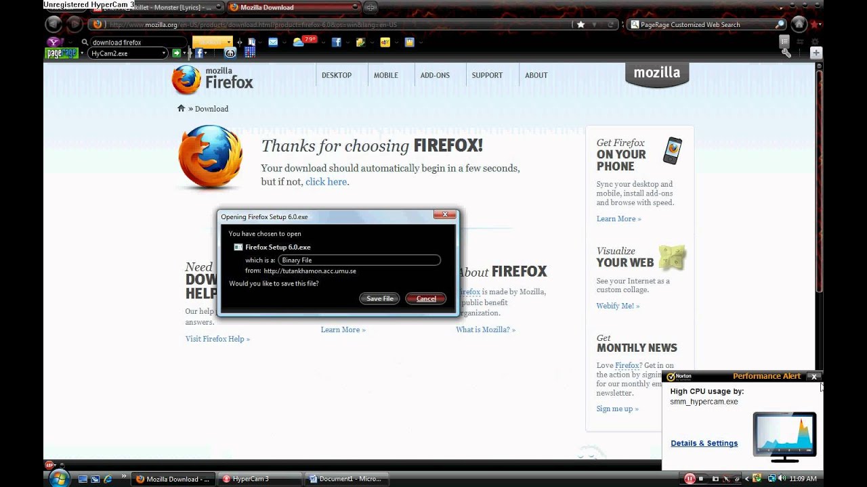Click the eBay toolbar icon
Viewport: 867px width, 487px height.
(x=385, y=42)
